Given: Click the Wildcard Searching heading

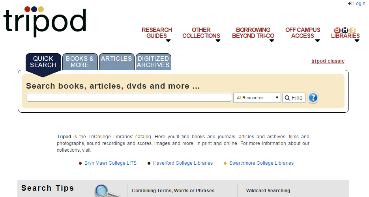Looking at the screenshot, I should pos(268,191).
